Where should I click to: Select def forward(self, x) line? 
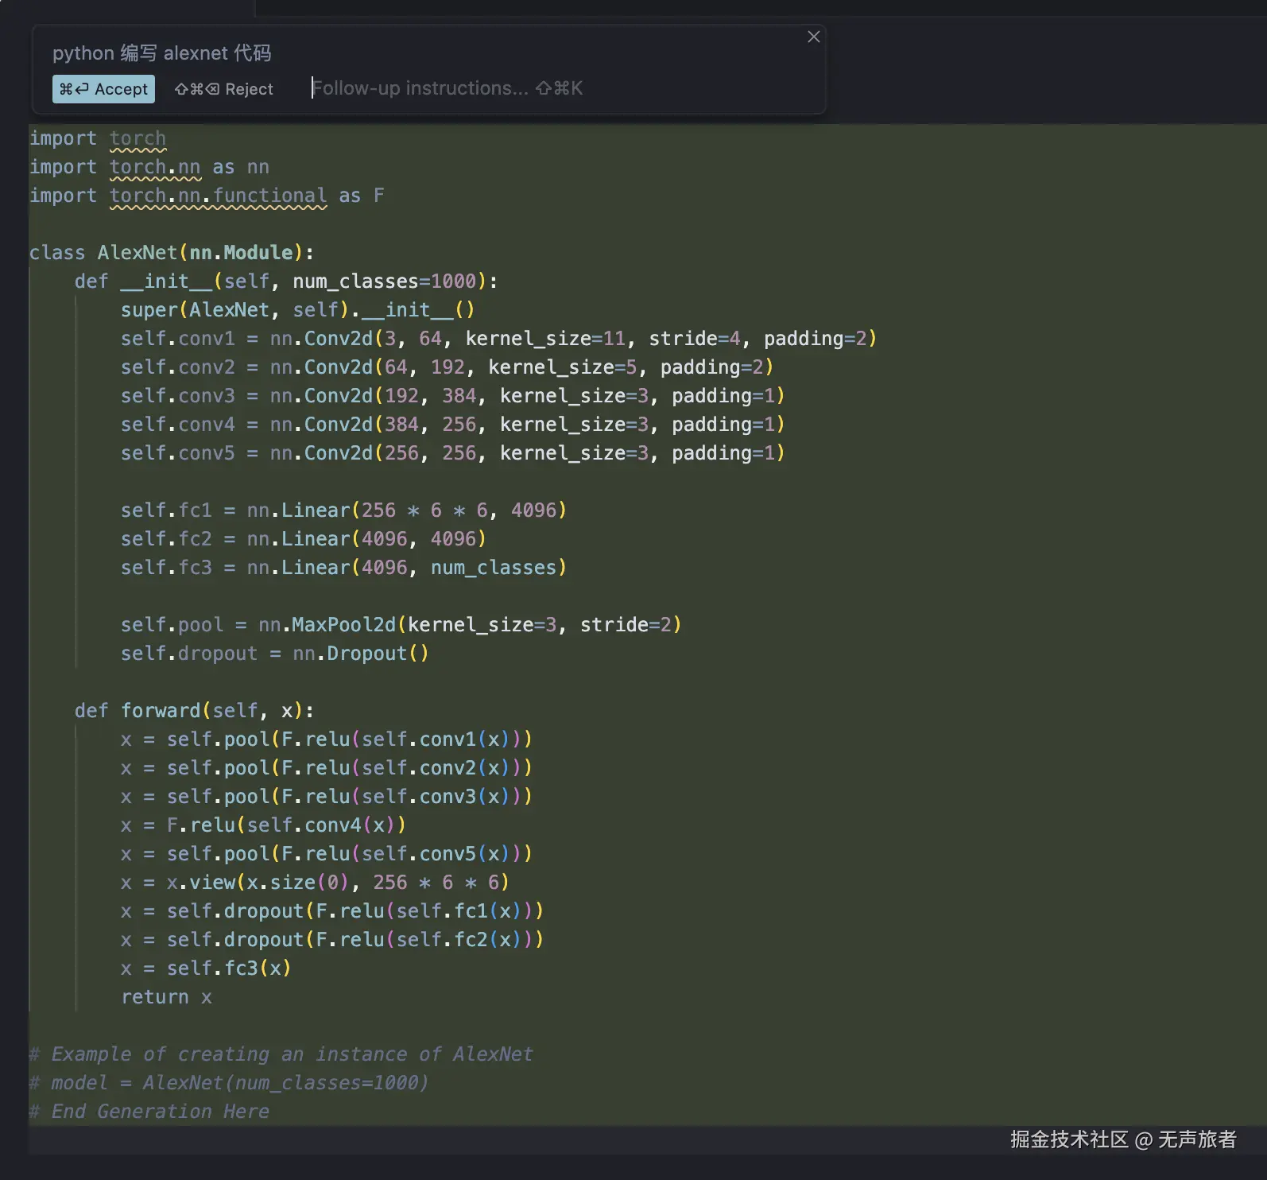tap(195, 711)
